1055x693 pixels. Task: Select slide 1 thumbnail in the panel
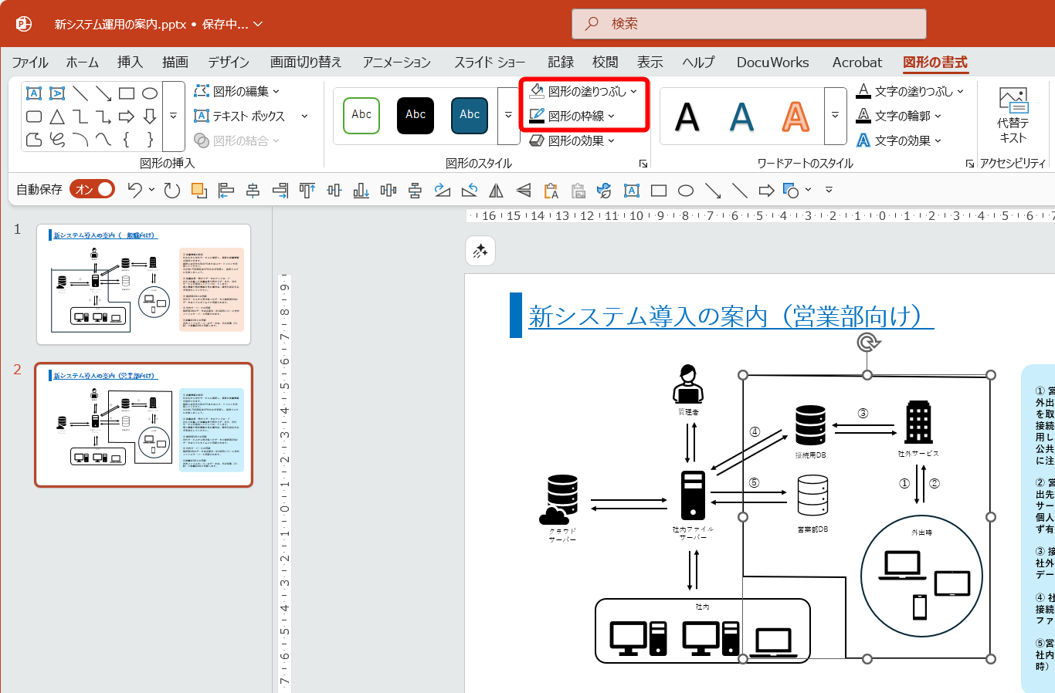click(144, 284)
